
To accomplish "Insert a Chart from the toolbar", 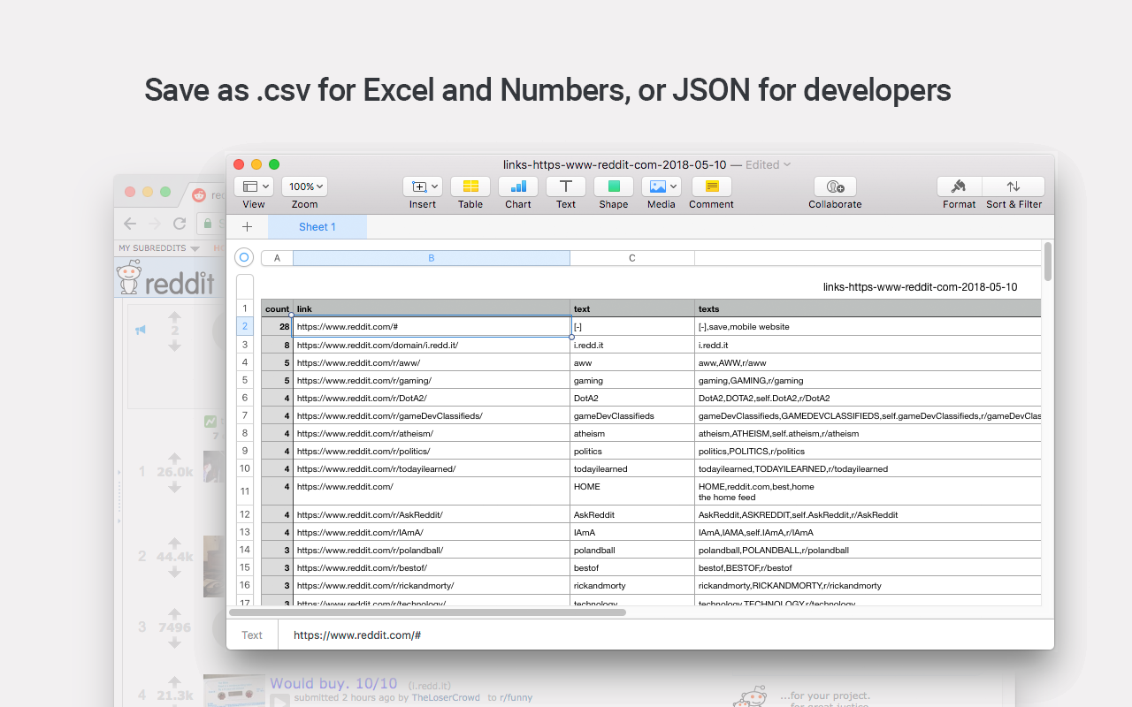I will [518, 186].
